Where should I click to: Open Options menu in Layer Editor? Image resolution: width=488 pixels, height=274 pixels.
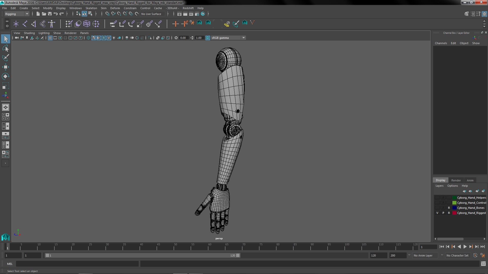click(452, 186)
